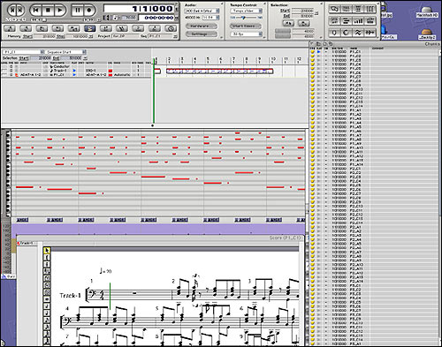Open the bar graph meter shortcut icon
Image resolution: width=442 pixels, height=347 pixels.
[x=358, y=21]
